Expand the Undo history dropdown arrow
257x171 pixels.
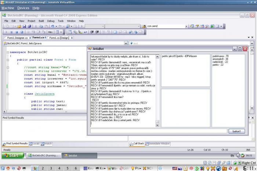point(56,26)
